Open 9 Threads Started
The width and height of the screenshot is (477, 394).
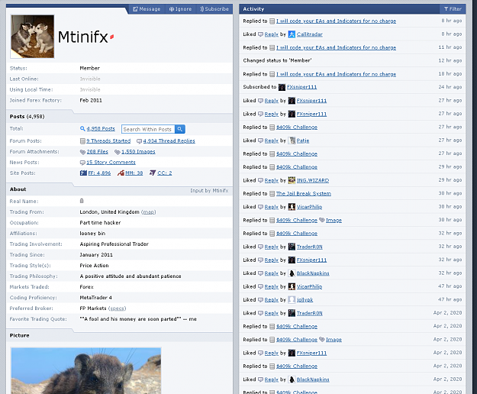[x=108, y=140]
